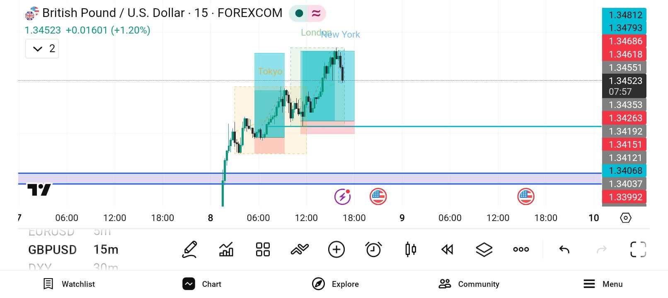Open the chart layout grid selector
Image resolution: width=668 pixels, height=298 pixels.
(263, 249)
